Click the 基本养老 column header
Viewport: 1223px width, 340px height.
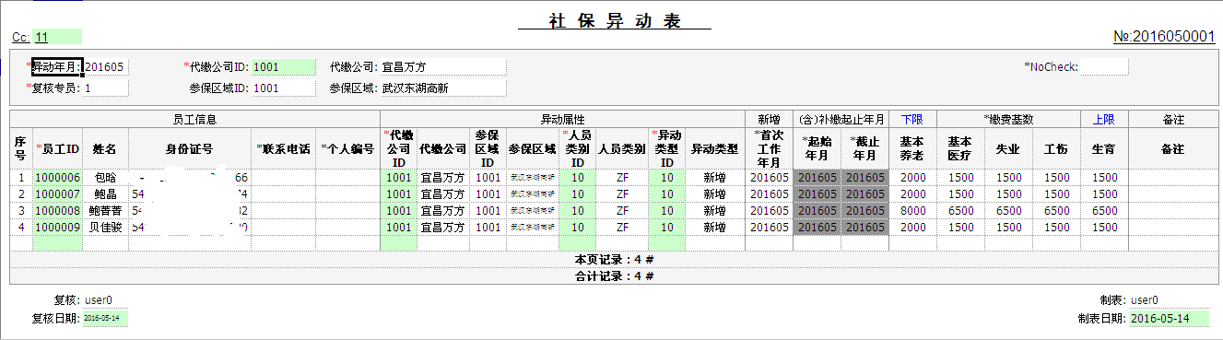click(x=912, y=148)
